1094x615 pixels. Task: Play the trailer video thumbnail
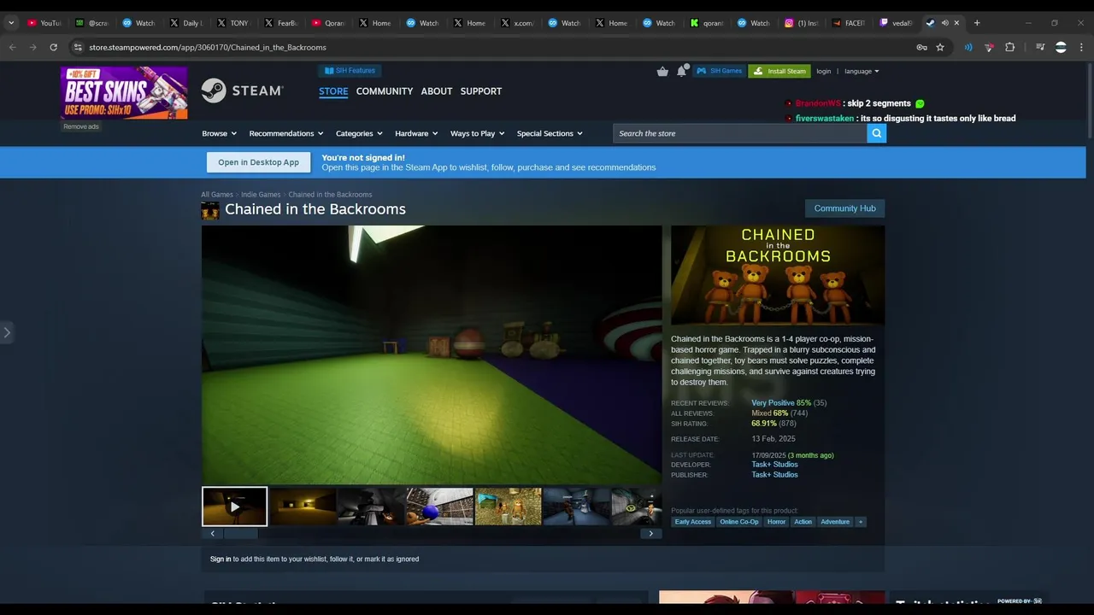(234, 507)
